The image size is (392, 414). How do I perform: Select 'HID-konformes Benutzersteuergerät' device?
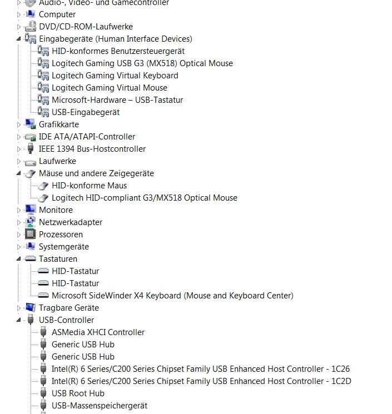(118, 51)
